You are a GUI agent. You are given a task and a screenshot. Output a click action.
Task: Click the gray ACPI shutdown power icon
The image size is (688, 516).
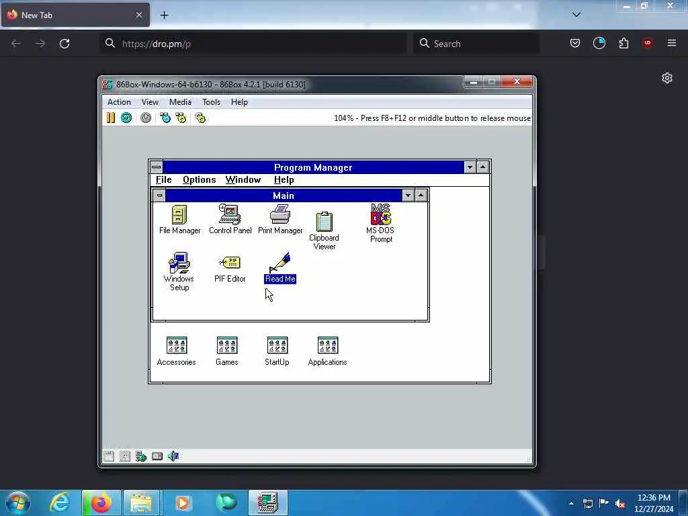coord(146,118)
